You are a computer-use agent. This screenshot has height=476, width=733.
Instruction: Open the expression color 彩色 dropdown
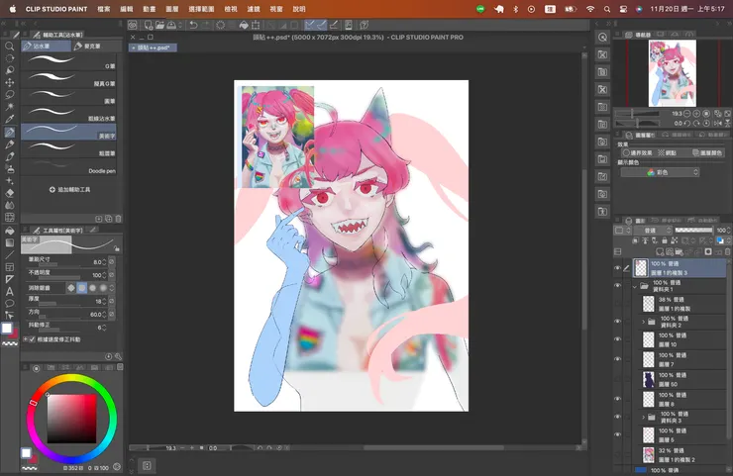(x=660, y=172)
